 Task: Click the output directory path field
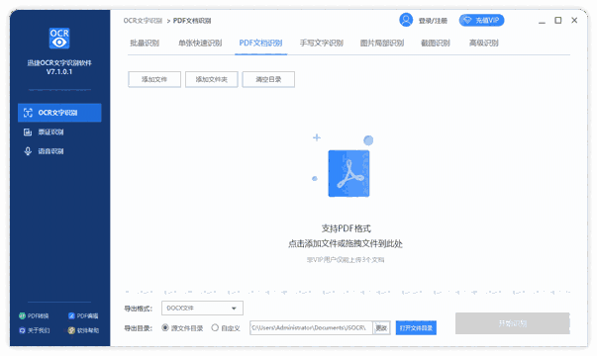click(311, 328)
